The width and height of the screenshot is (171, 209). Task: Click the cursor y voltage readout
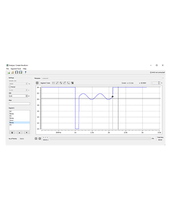[142, 83]
